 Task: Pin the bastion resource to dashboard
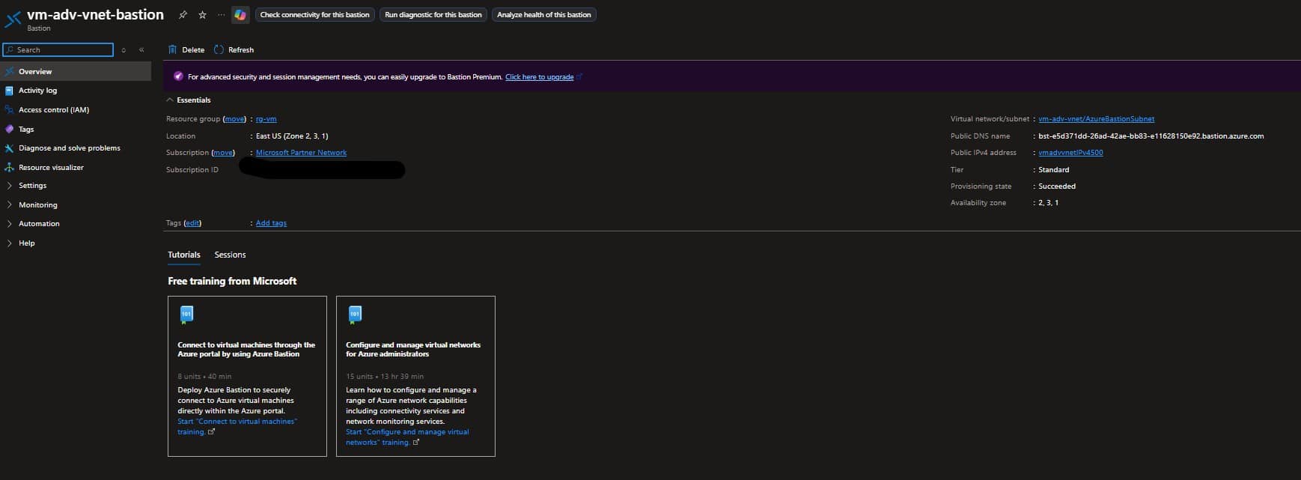pyautogui.click(x=183, y=14)
